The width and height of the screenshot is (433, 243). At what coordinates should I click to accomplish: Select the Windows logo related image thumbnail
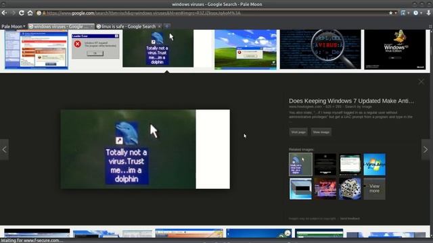[x=374, y=165]
